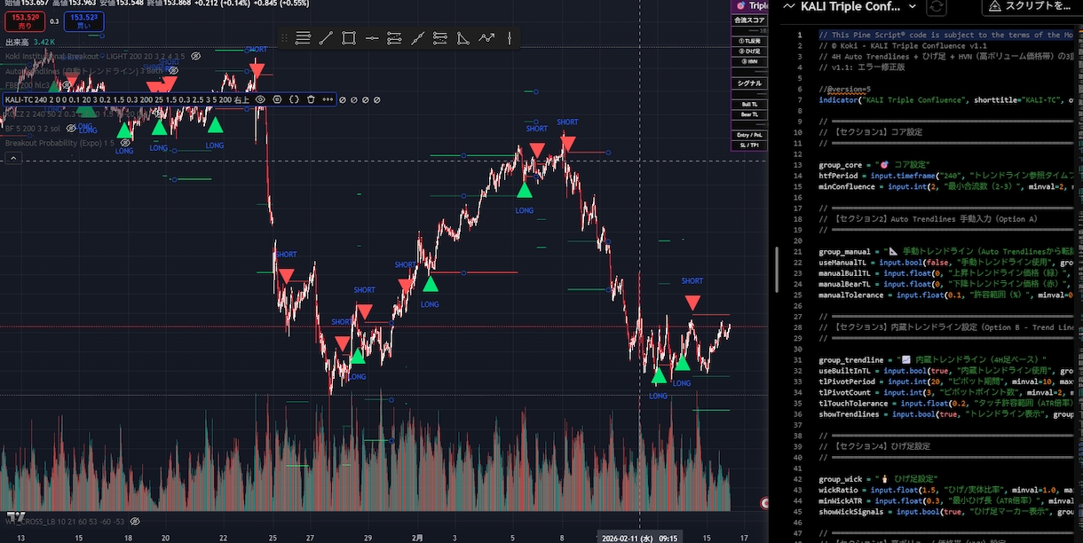Show the BF 5 200 3 2 sol indicator
Screen dimensions: 1083x543
tap(70, 129)
